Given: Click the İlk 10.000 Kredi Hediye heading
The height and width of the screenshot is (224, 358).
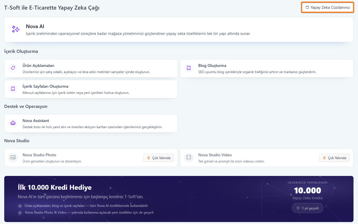Looking at the screenshot, I should (55, 187).
